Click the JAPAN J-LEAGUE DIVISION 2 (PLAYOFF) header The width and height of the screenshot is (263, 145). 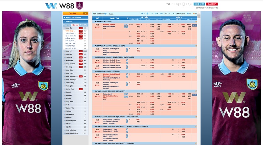click(145, 91)
